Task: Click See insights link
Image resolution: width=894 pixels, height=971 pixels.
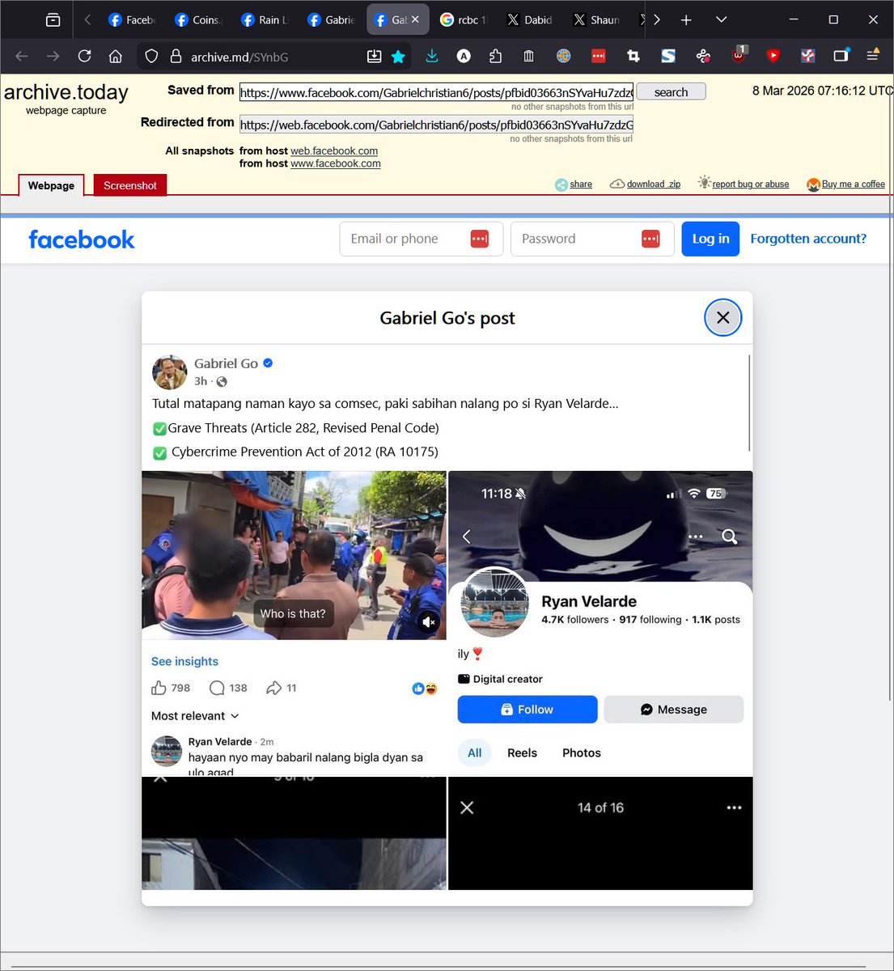Action: [x=184, y=661]
